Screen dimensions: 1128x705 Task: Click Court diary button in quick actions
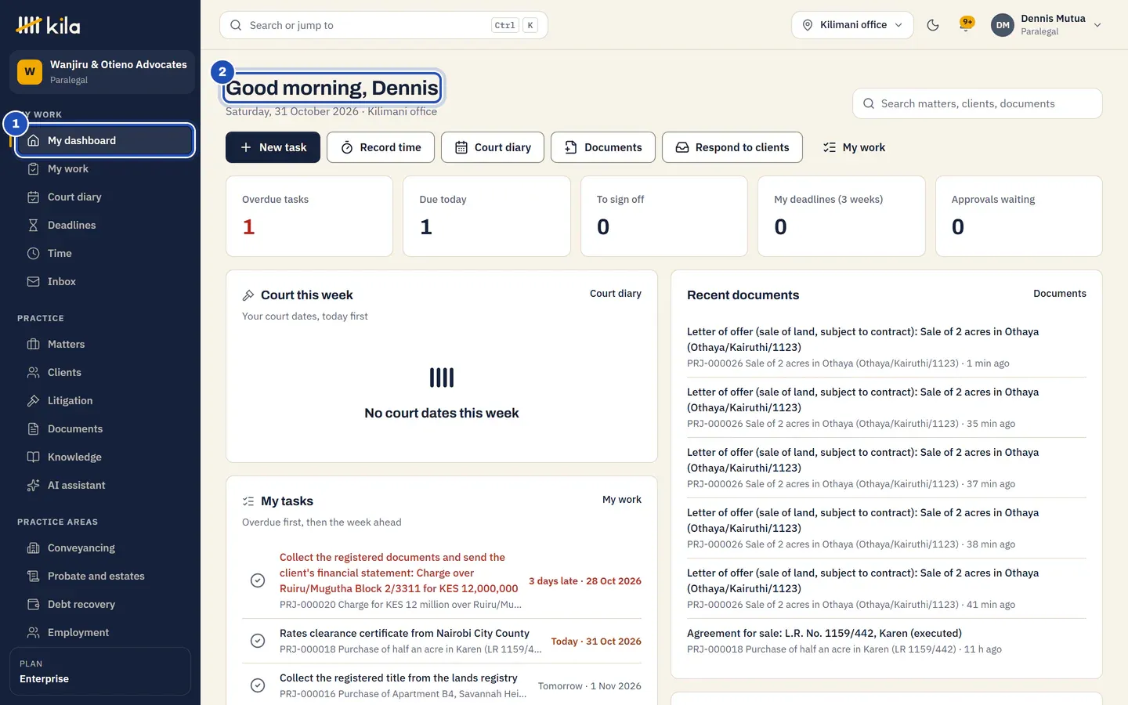493,147
